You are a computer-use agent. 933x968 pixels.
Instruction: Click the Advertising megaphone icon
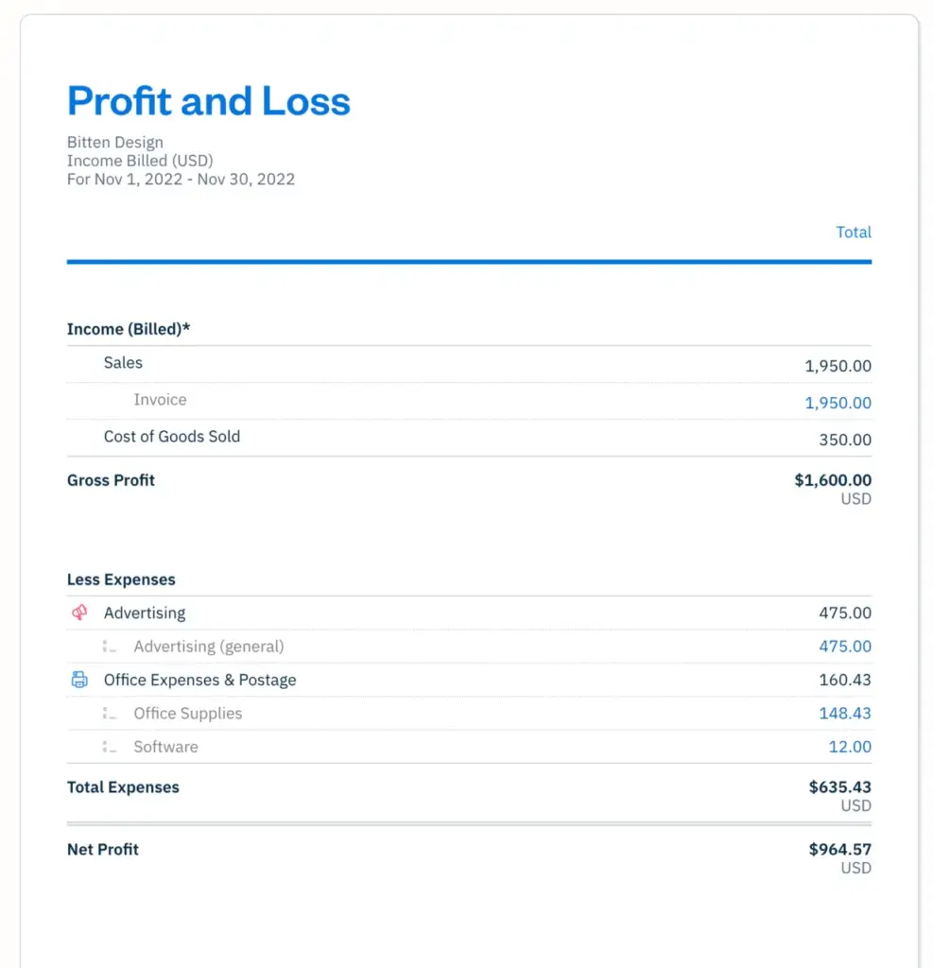tap(79, 614)
